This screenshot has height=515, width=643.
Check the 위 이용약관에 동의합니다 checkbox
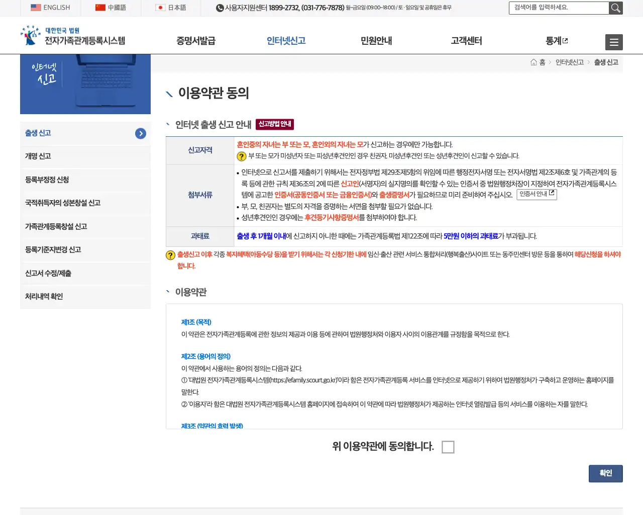[x=448, y=447]
